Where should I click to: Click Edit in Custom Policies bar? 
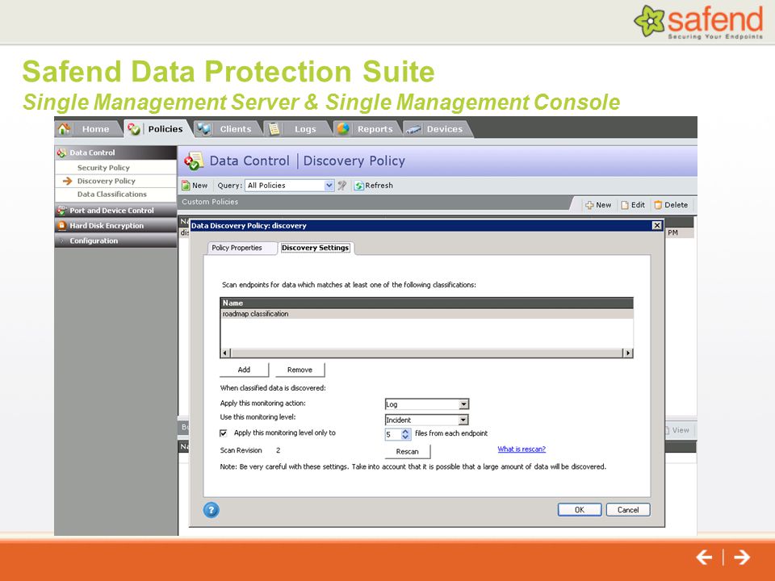pos(633,205)
